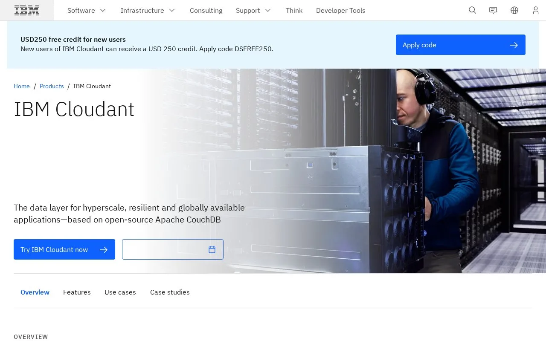This screenshot has height=341, width=546.
Task: Click the data layer tagline paragraph
Action: tap(129, 214)
